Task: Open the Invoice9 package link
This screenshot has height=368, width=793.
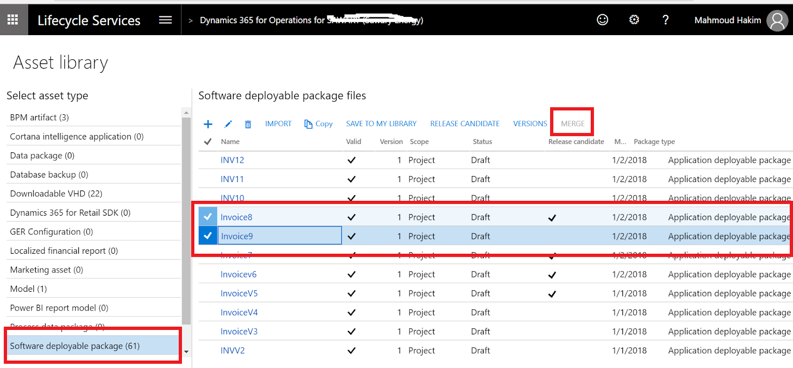Action: (237, 236)
